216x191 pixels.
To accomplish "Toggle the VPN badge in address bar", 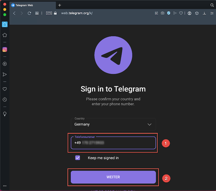I will tap(49, 13).
